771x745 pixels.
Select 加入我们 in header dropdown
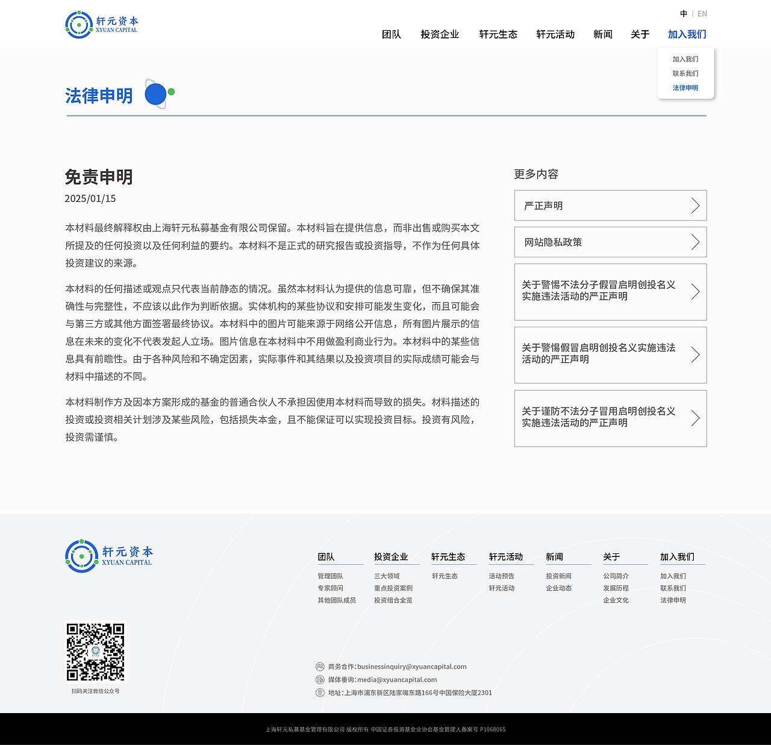tap(685, 59)
